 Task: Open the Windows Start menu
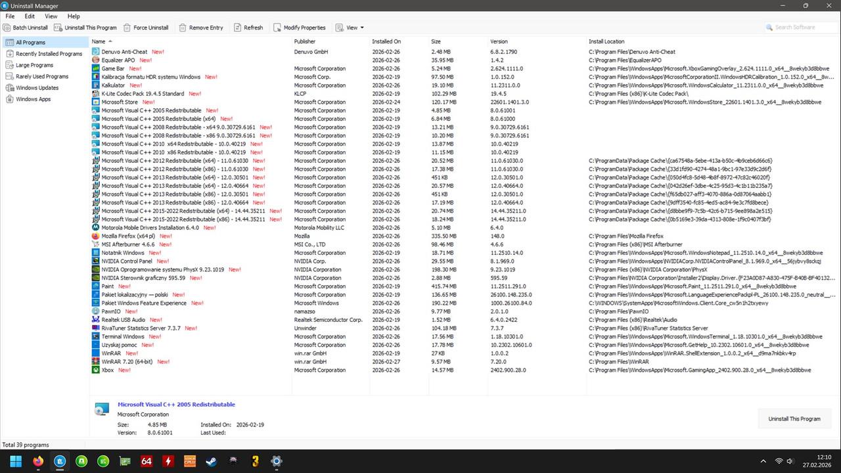click(16, 461)
